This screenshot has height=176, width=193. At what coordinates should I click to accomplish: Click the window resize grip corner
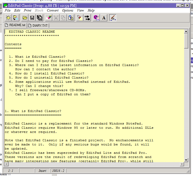[188, 171]
